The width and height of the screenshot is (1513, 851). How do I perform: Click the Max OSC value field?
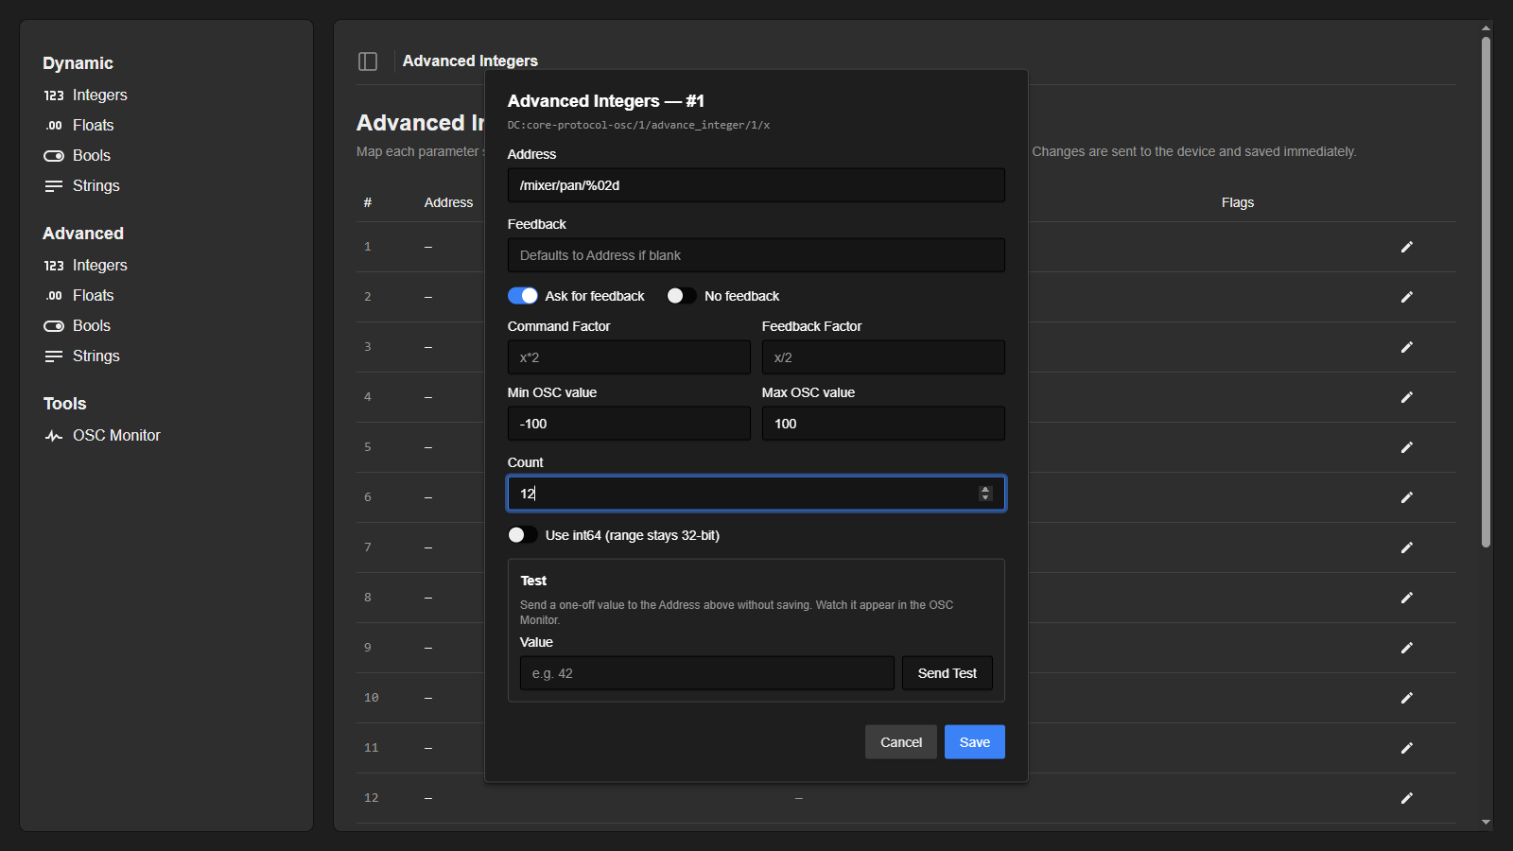point(883,424)
